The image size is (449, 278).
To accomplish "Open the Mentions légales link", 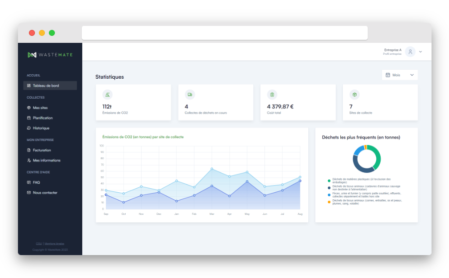I will [x=54, y=244].
